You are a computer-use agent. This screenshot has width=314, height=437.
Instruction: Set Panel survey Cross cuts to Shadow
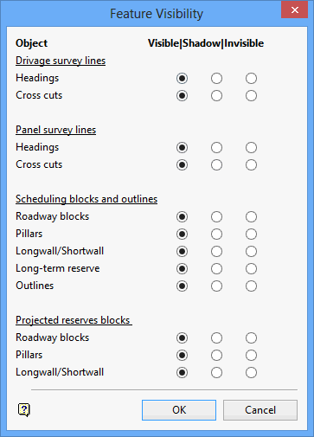[216, 164]
